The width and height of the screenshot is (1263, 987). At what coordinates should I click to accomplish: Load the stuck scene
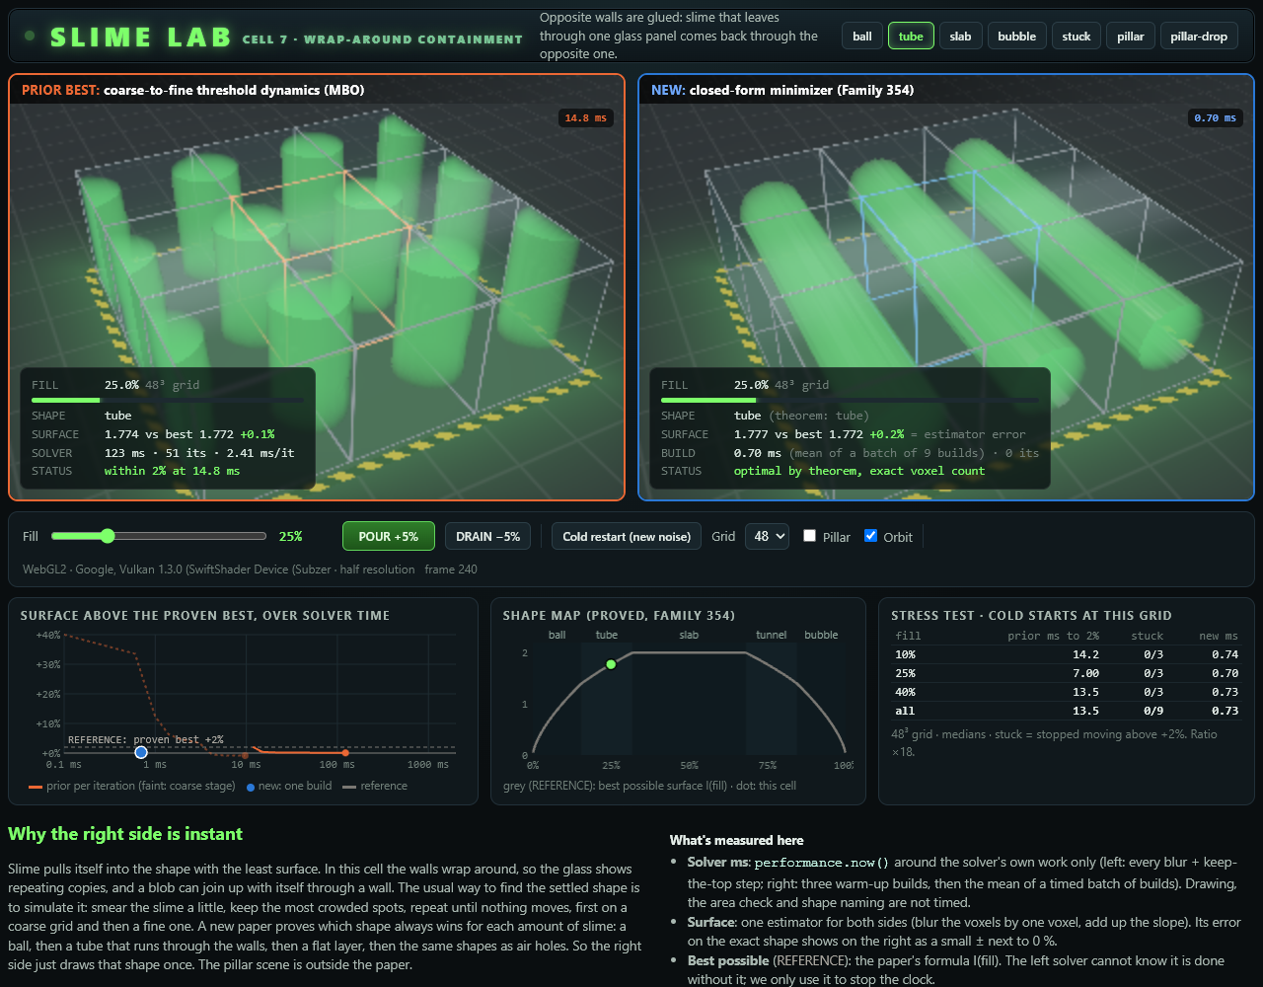[1077, 37]
